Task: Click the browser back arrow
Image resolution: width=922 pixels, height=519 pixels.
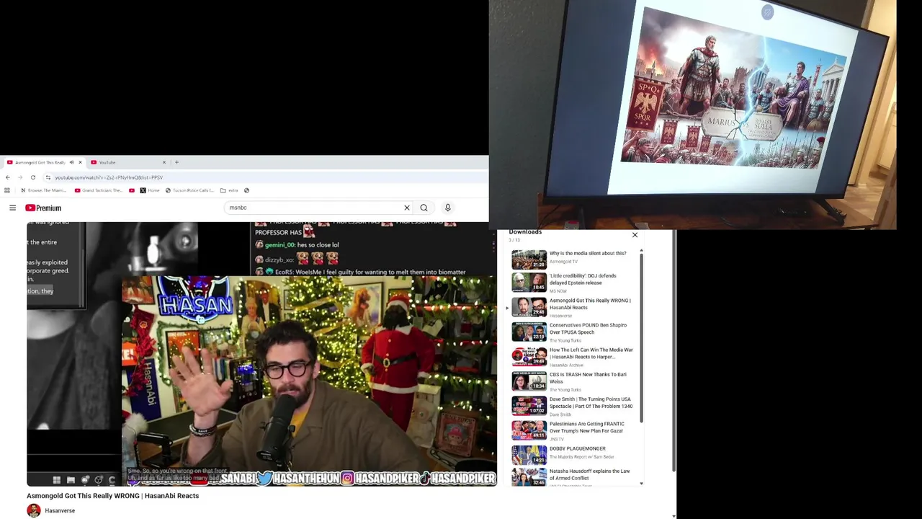Action: [x=8, y=177]
